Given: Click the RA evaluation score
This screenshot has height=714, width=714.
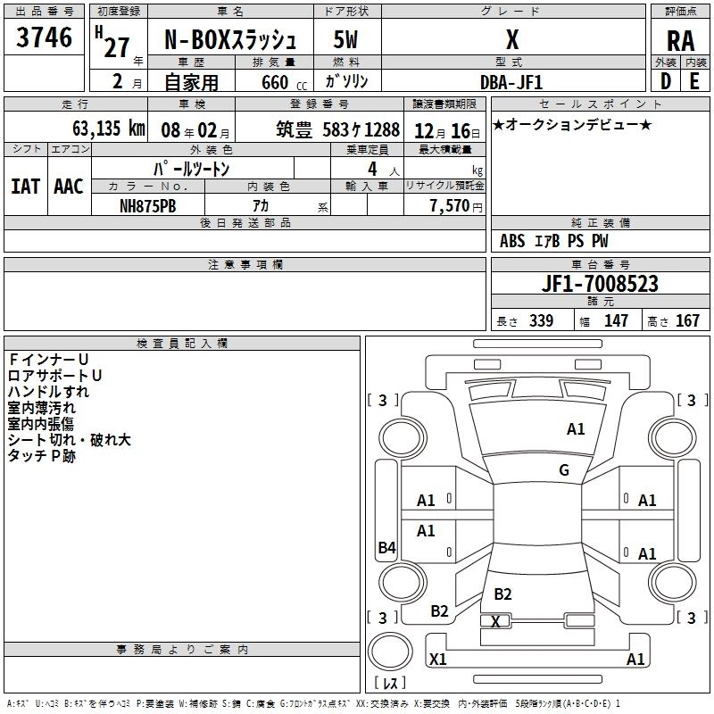Looking at the screenshot, I should (x=680, y=40).
